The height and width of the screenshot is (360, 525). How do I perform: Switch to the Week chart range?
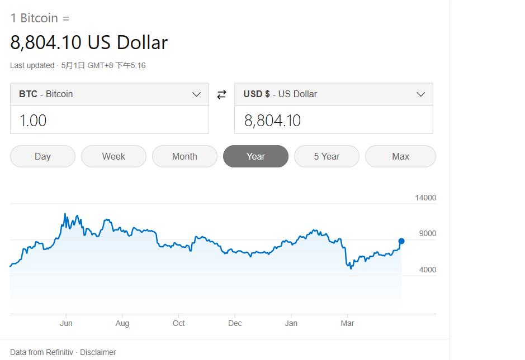click(113, 156)
